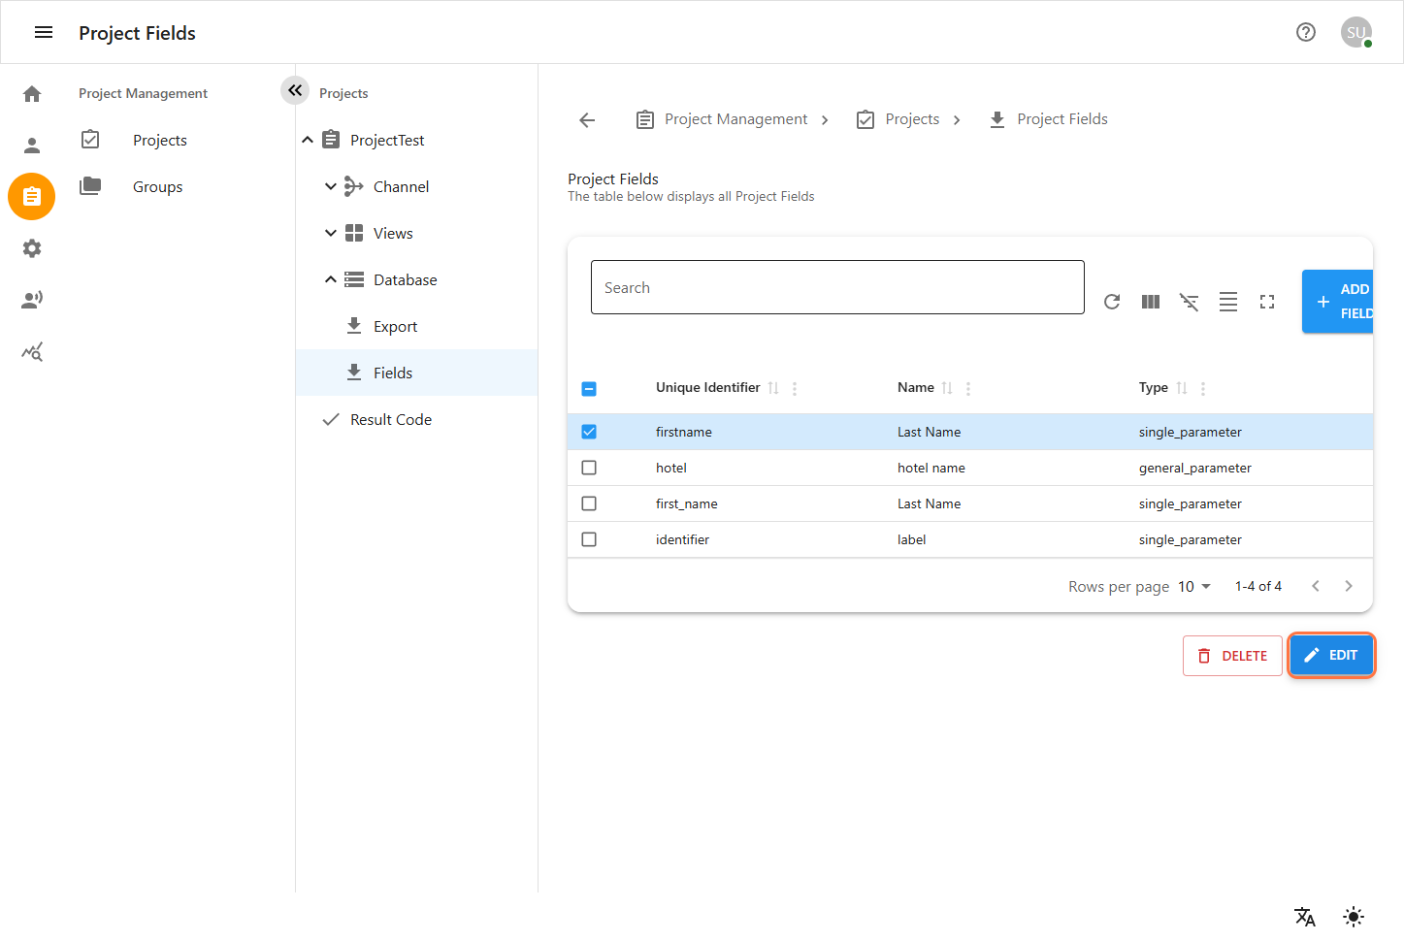Image resolution: width=1404 pixels, height=941 pixels.
Task: Open Groups from the sidebar menu
Action: pos(157,186)
